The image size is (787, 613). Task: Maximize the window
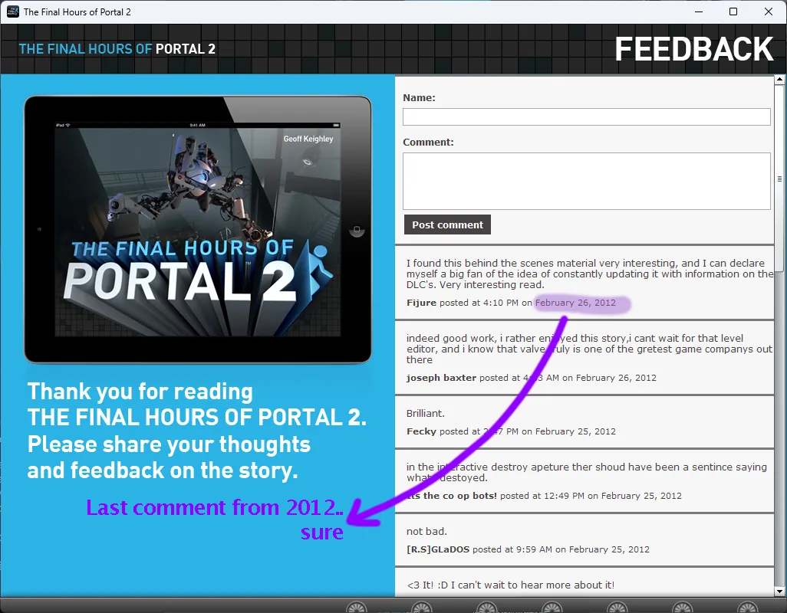pyautogui.click(x=733, y=11)
